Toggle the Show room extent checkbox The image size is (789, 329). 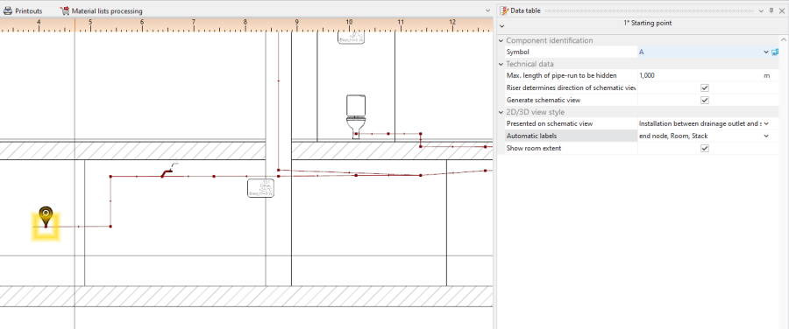point(705,148)
